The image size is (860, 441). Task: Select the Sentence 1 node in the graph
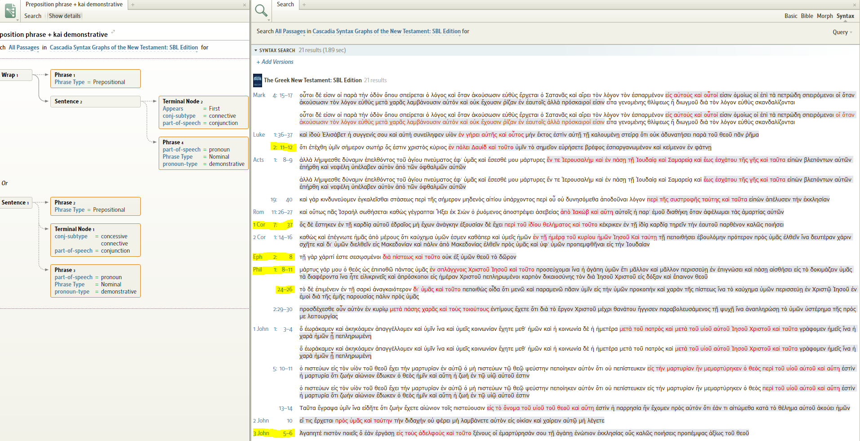click(16, 203)
